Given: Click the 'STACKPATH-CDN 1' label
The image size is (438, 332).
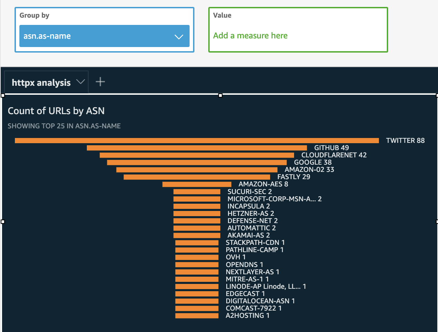Looking at the screenshot, I should [x=255, y=242].
